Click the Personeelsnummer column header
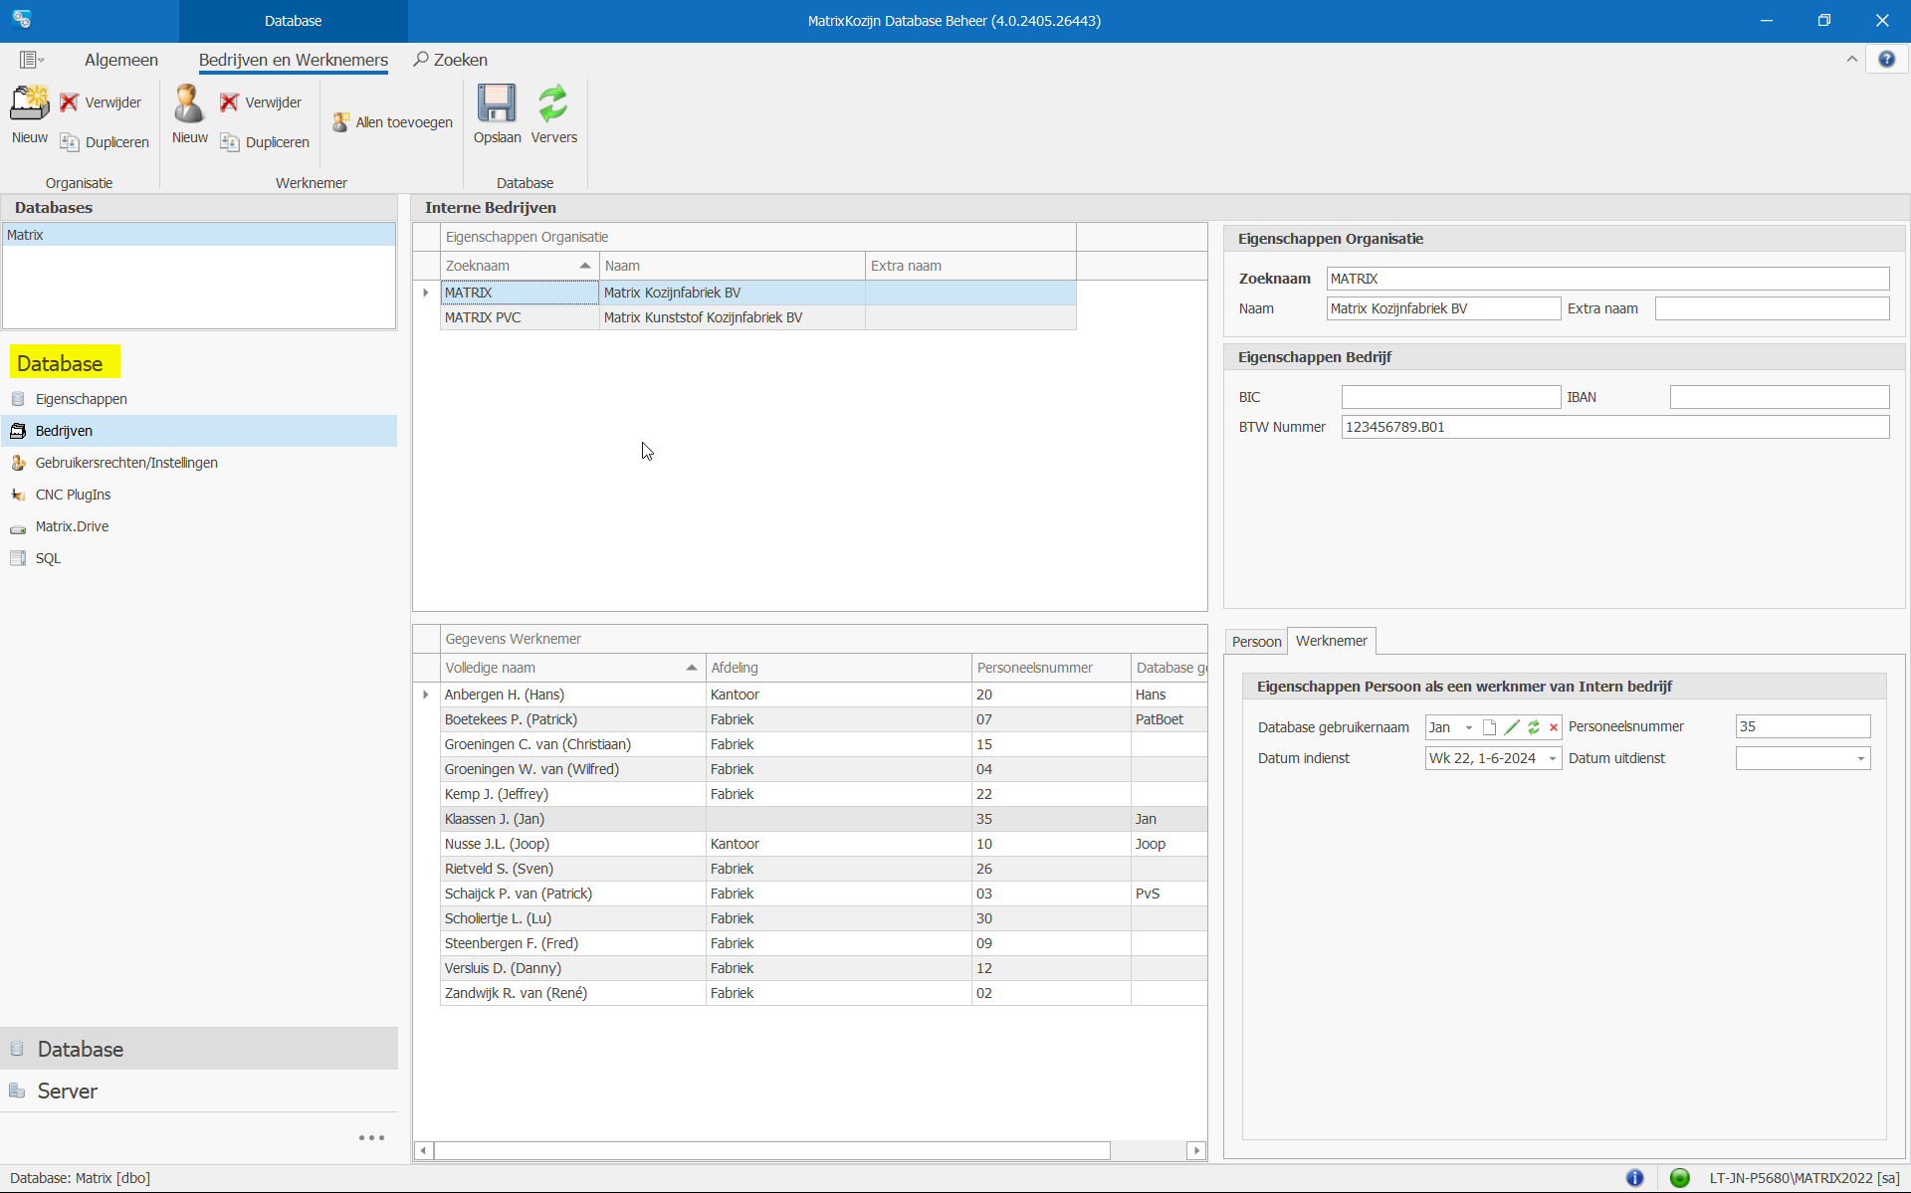 [x=1051, y=668]
